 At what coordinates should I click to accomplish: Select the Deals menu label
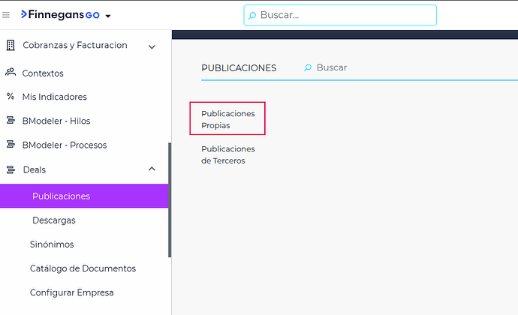pyautogui.click(x=35, y=169)
